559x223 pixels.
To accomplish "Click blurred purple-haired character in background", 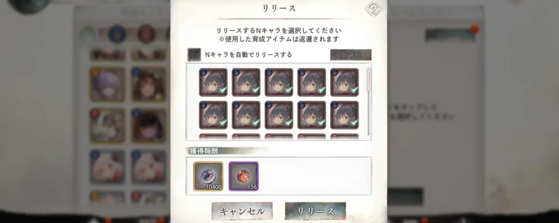I will [x=107, y=84].
